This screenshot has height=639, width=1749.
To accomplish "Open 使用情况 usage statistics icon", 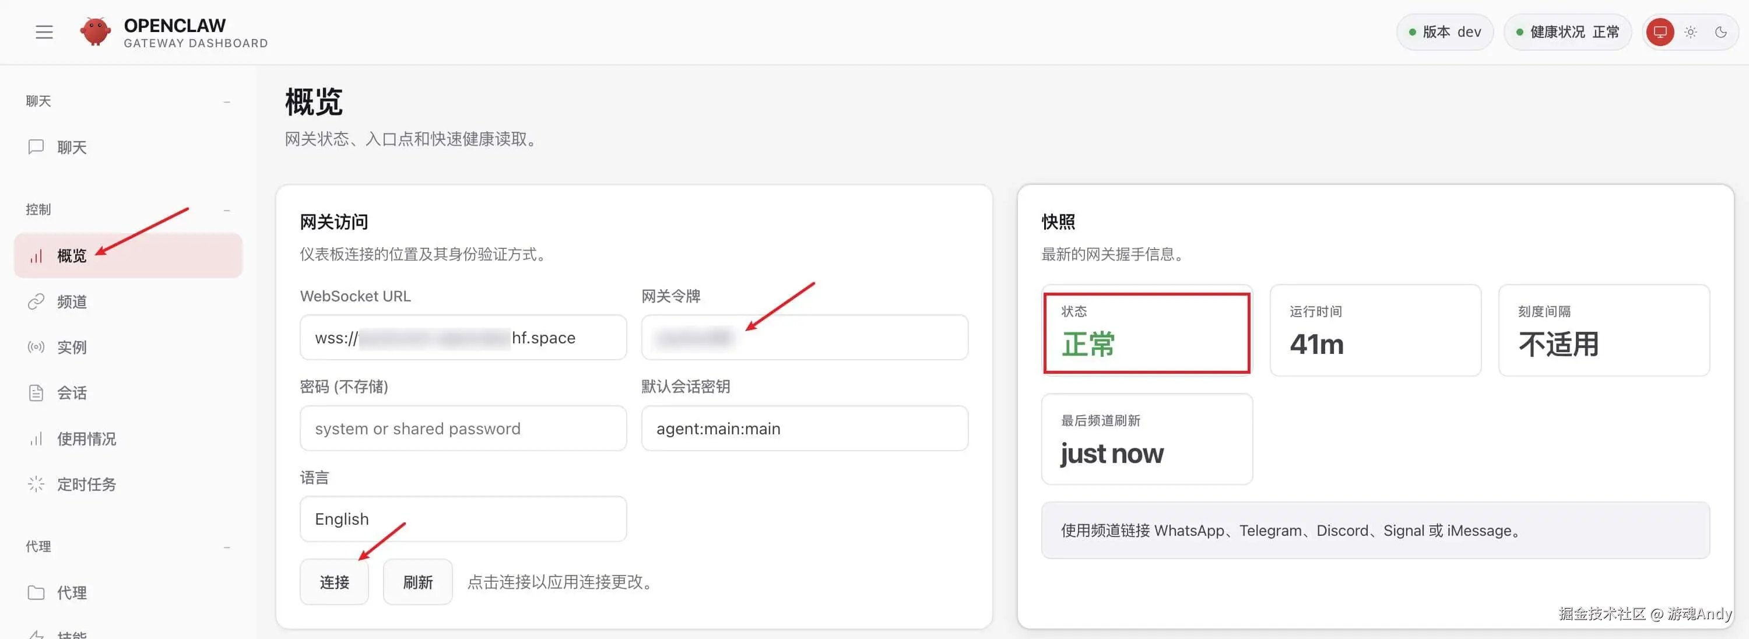I will click(36, 438).
